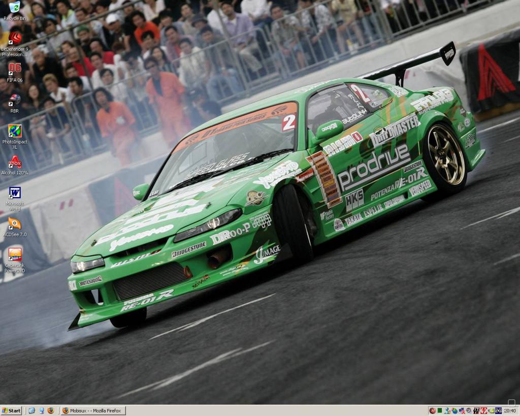Click the Quick Launch icon just left of Firefox

[x=42, y=411]
